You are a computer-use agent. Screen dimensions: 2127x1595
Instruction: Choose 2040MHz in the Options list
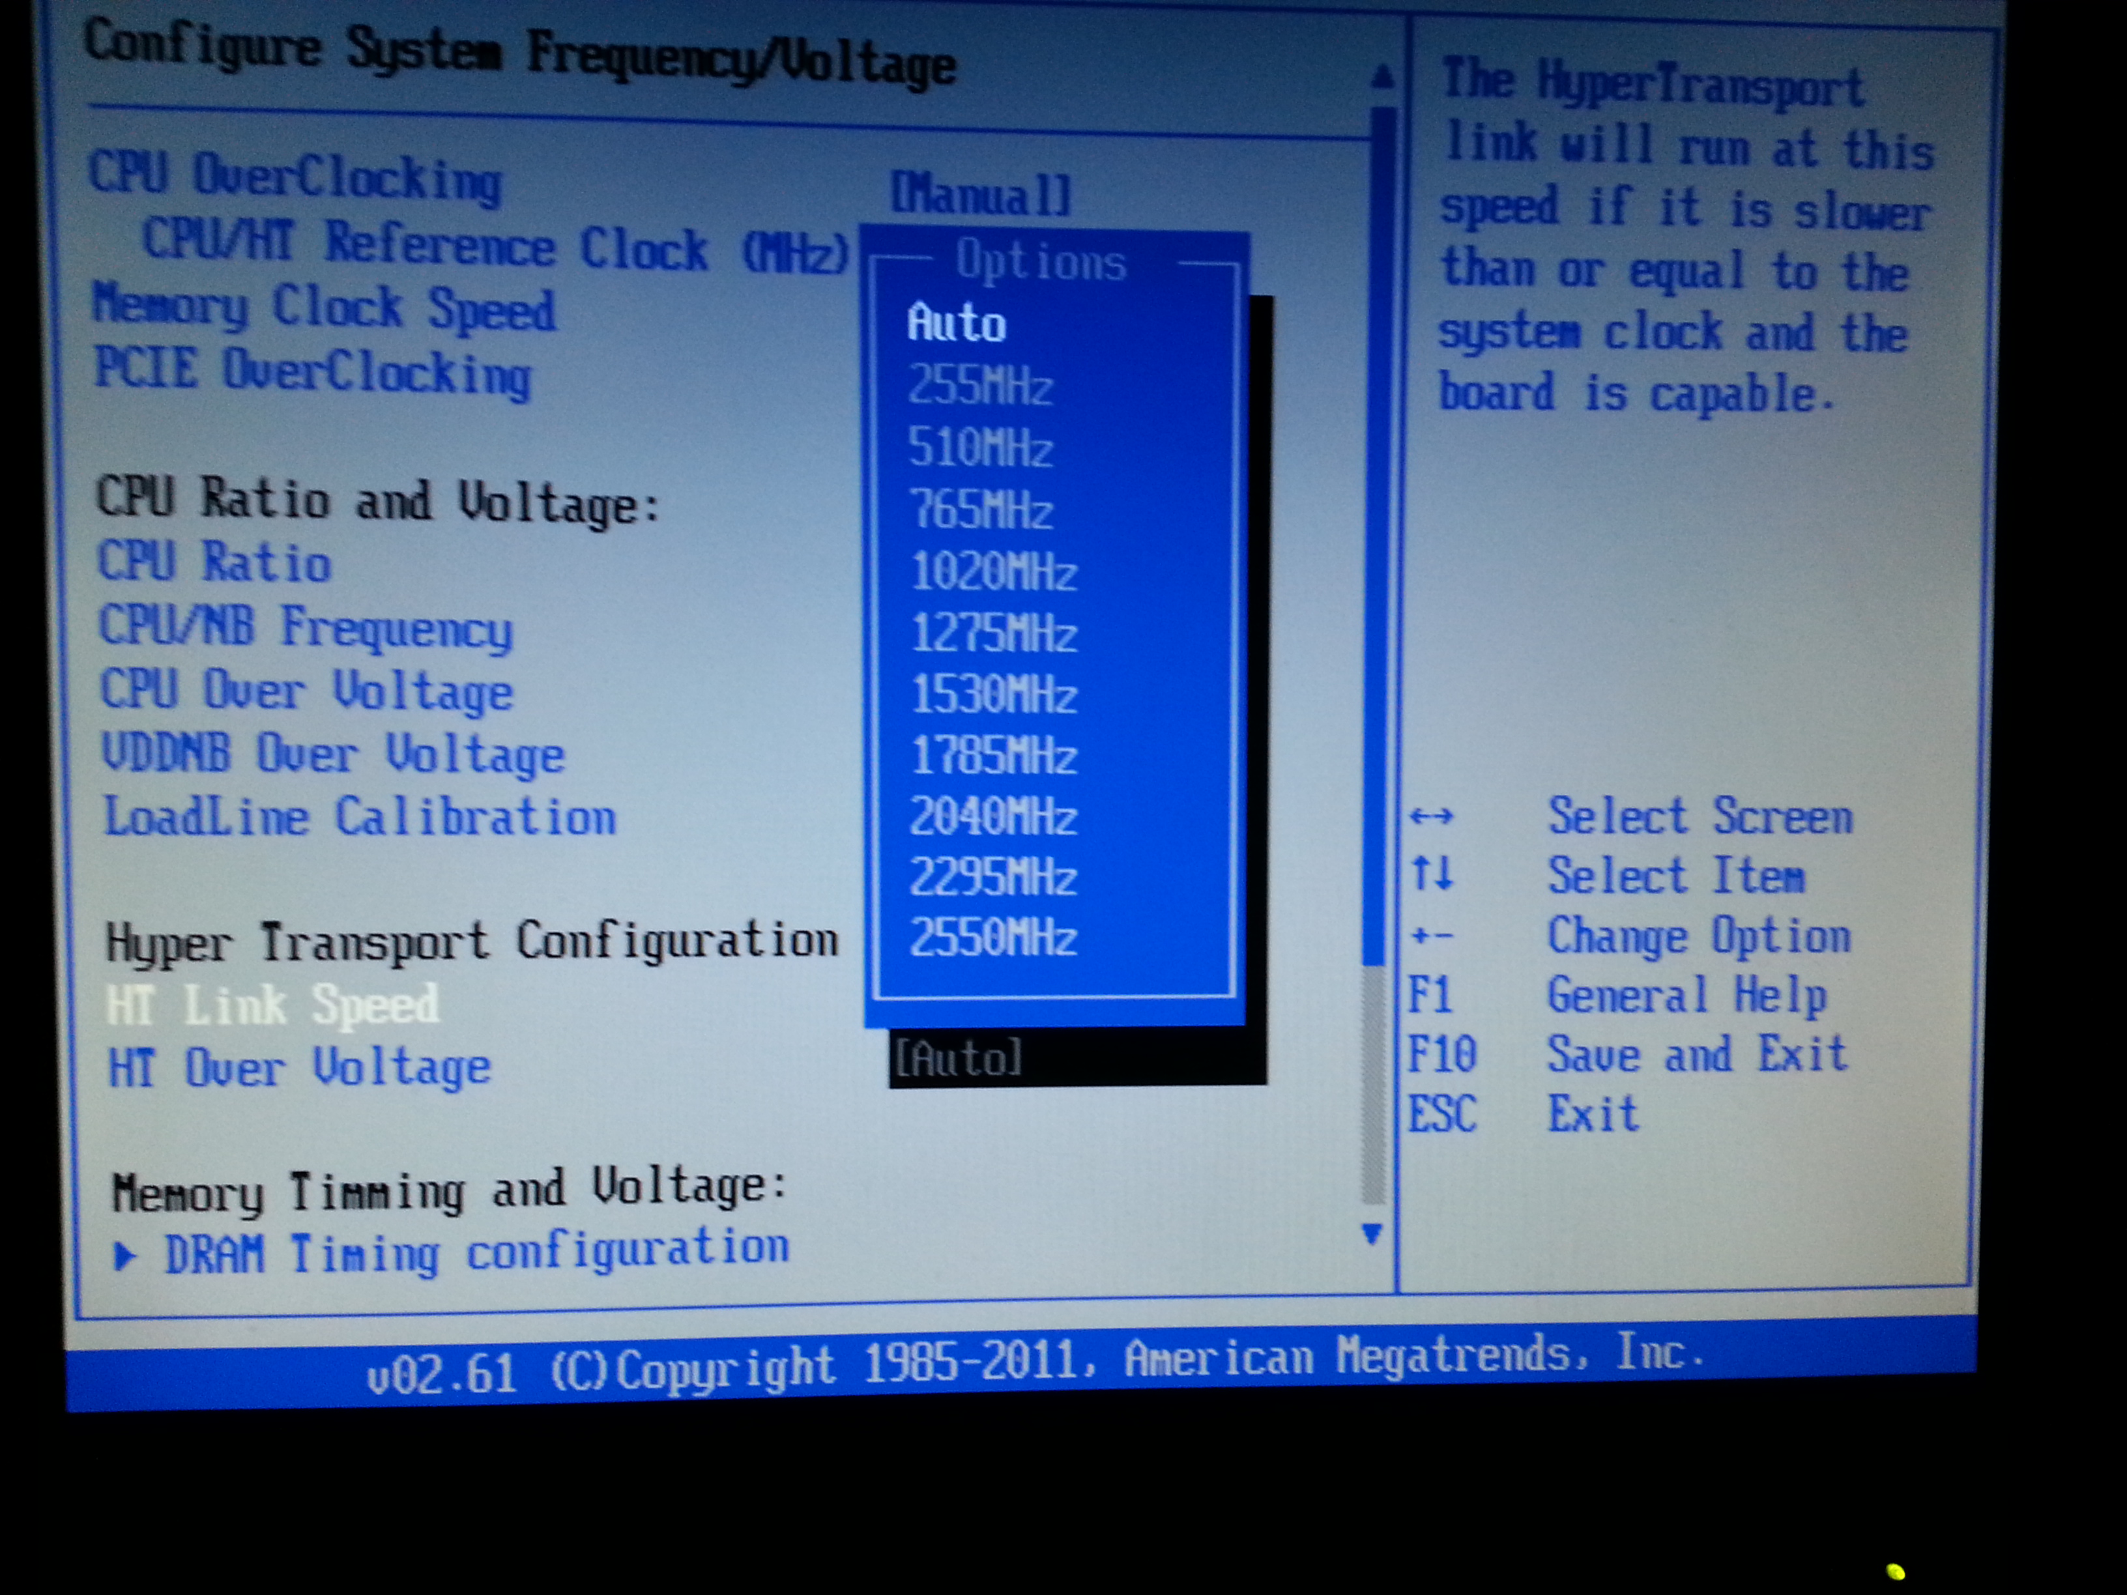[993, 817]
